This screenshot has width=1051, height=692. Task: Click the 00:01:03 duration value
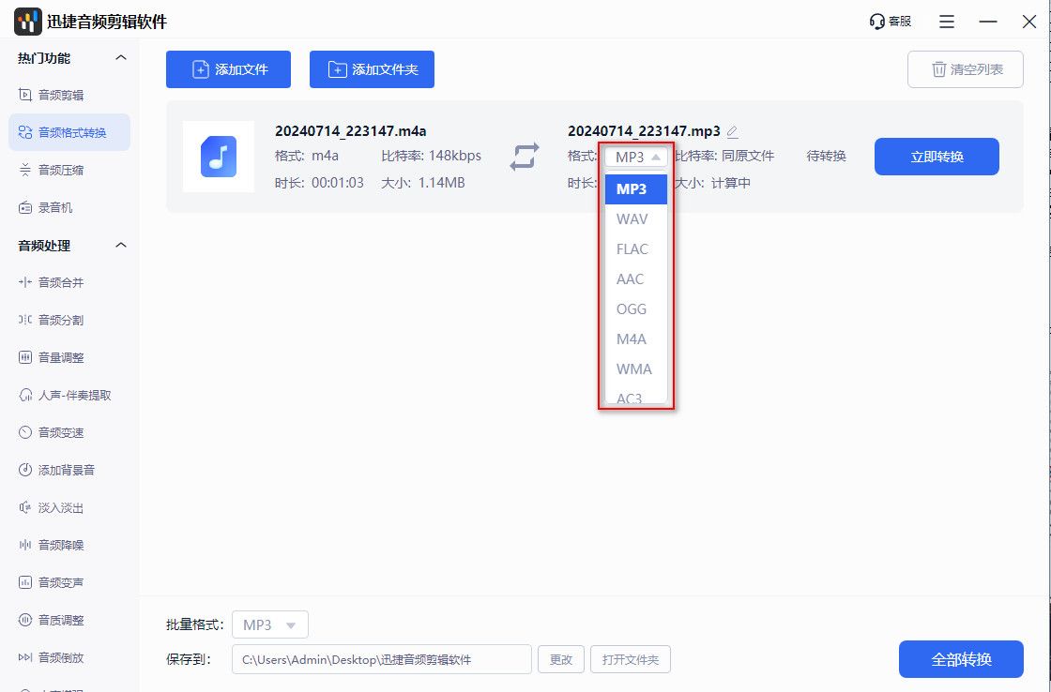click(x=337, y=183)
